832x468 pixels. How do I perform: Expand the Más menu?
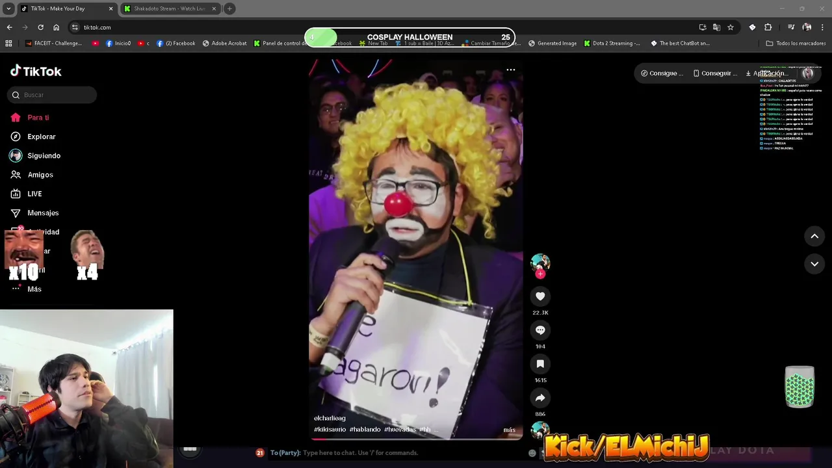click(26, 289)
